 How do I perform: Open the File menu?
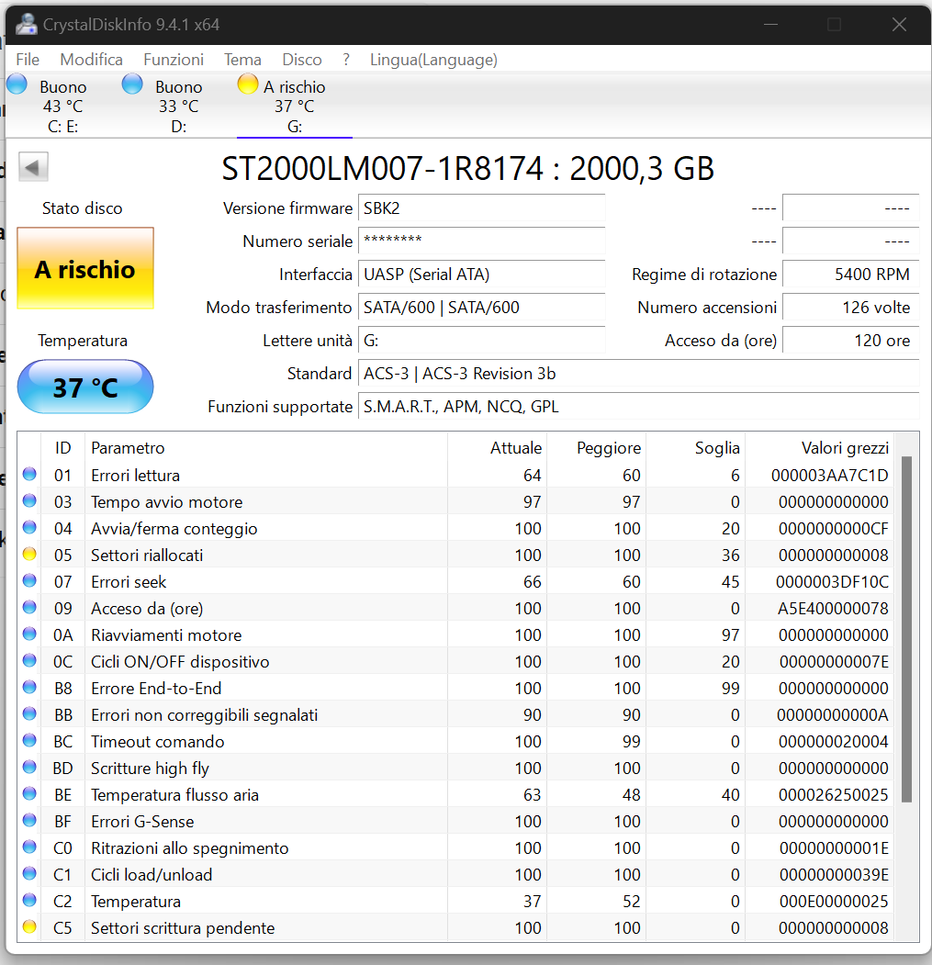tap(28, 59)
